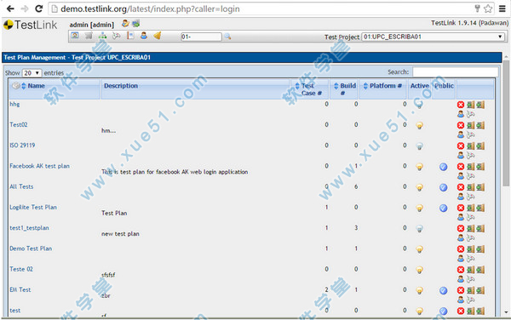This screenshot has width=511, height=320.
Task: Execute gamepad icon in test1_testplan row
Action: pyautogui.click(x=471, y=237)
